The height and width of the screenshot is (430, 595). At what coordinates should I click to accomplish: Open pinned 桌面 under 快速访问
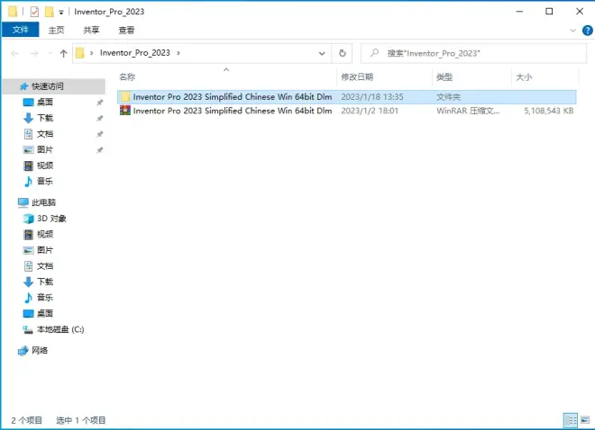45,103
